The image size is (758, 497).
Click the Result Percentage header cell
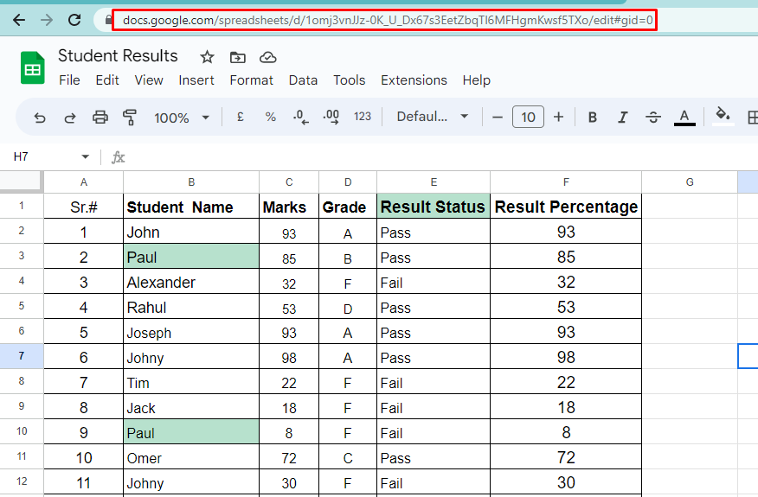pyautogui.click(x=566, y=207)
